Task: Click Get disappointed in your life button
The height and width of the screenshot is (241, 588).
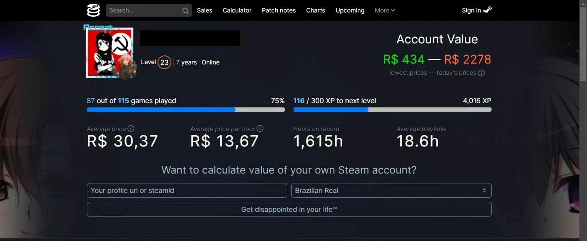Action: click(x=289, y=209)
